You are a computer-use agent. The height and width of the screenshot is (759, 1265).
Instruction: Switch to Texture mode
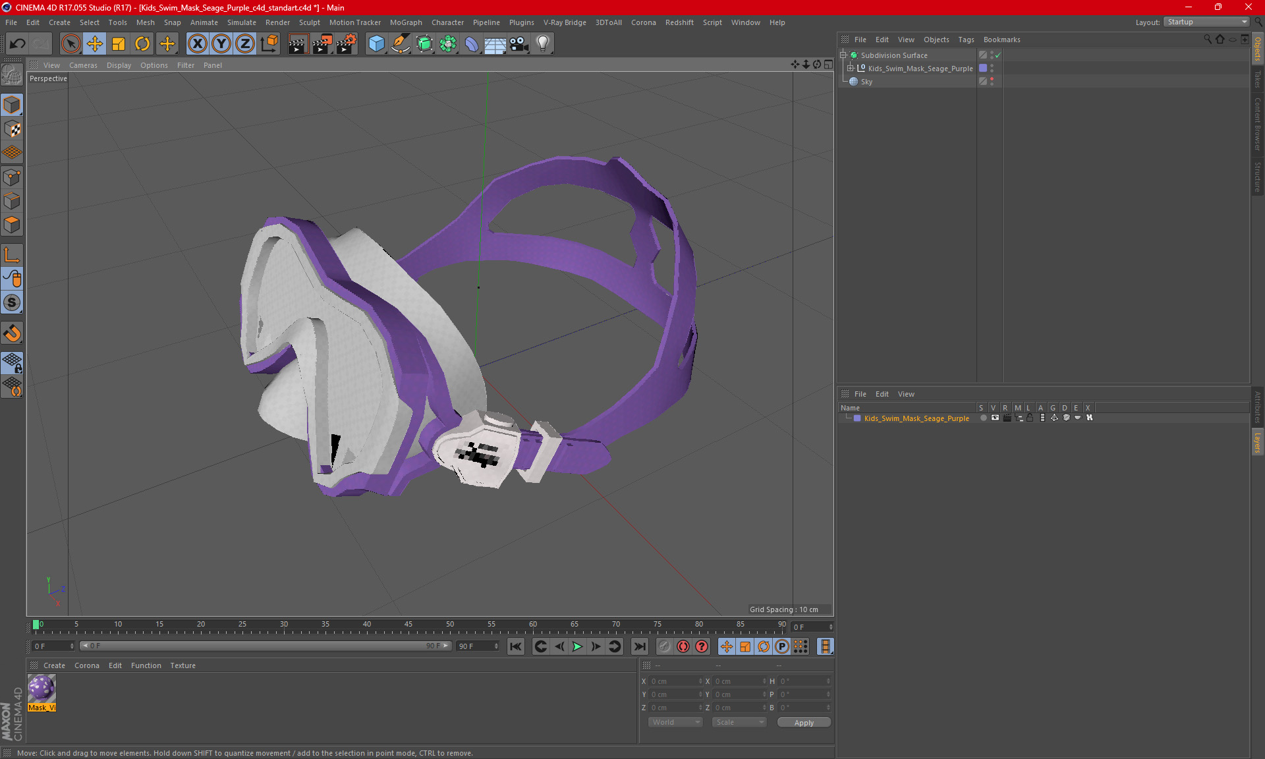[x=12, y=129]
